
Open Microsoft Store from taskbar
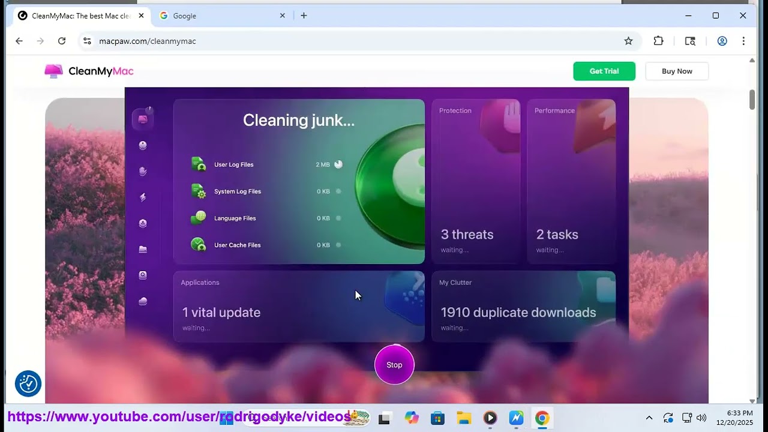click(x=438, y=418)
